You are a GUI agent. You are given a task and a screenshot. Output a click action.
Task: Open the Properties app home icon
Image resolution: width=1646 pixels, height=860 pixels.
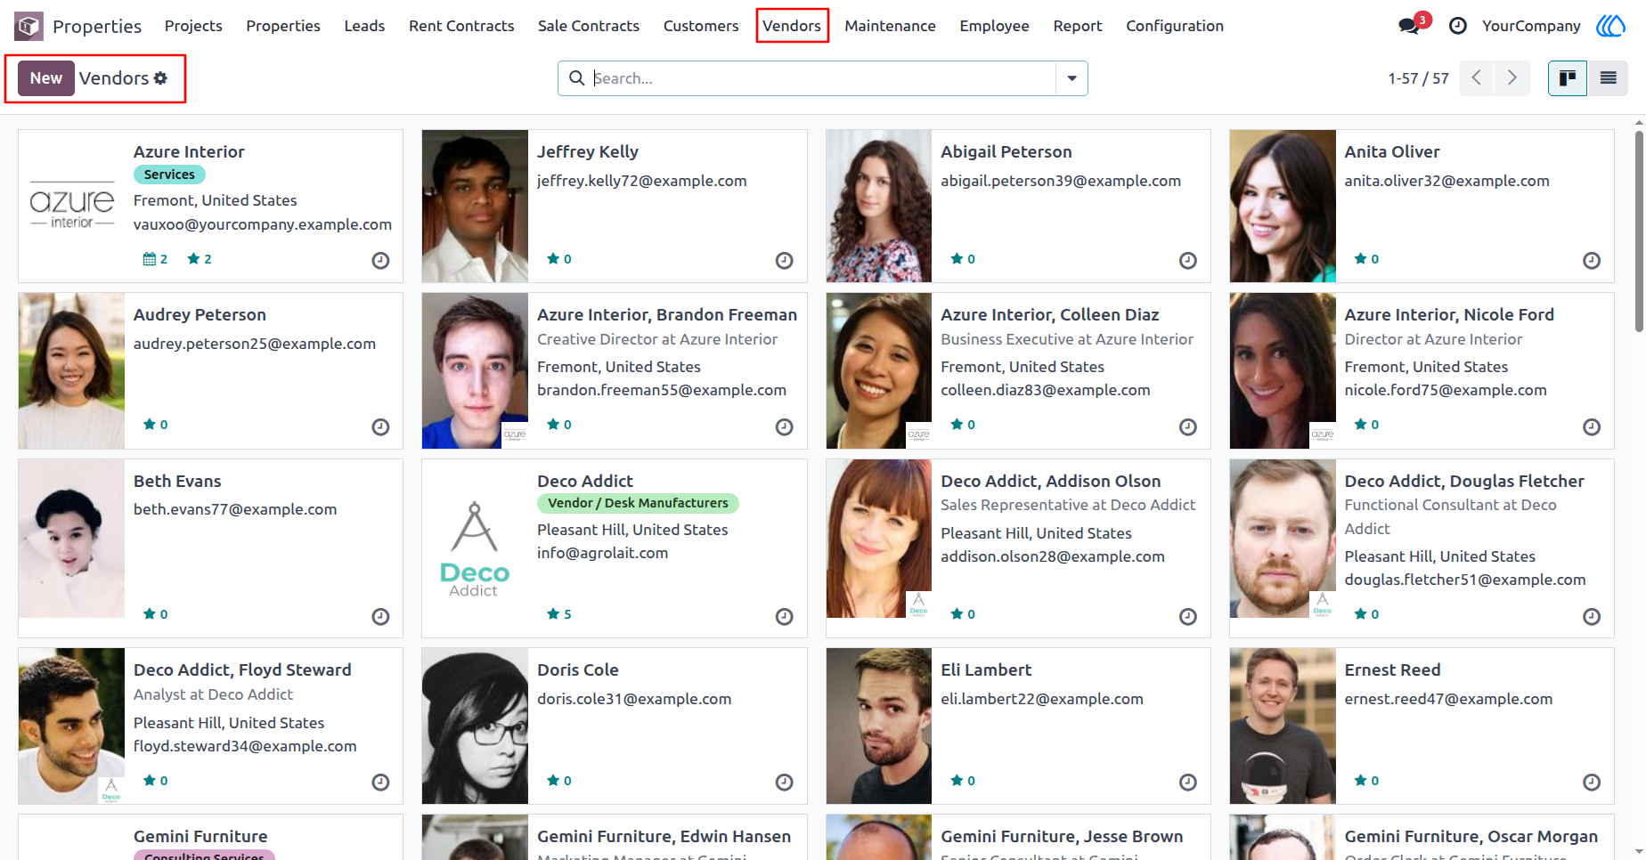[x=29, y=26]
